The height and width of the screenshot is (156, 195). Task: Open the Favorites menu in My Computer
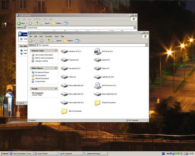(x=49, y=36)
